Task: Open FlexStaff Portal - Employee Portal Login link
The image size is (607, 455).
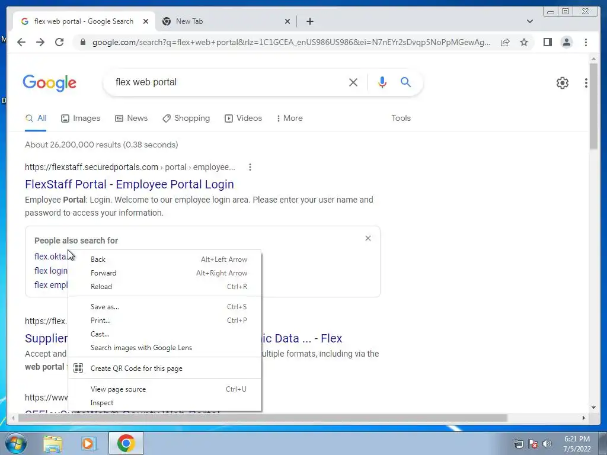Action: click(129, 184)
